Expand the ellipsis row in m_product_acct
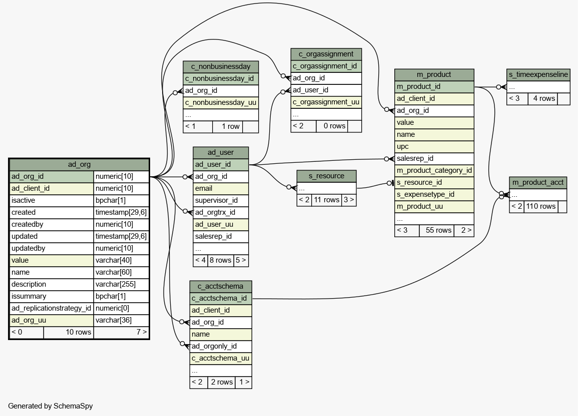 click(538, 195)
